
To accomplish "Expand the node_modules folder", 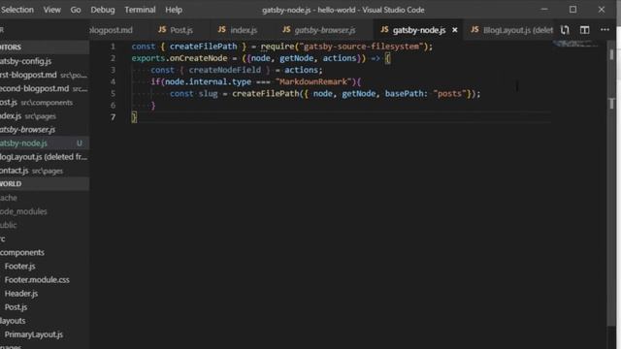I will coord(45,211).
